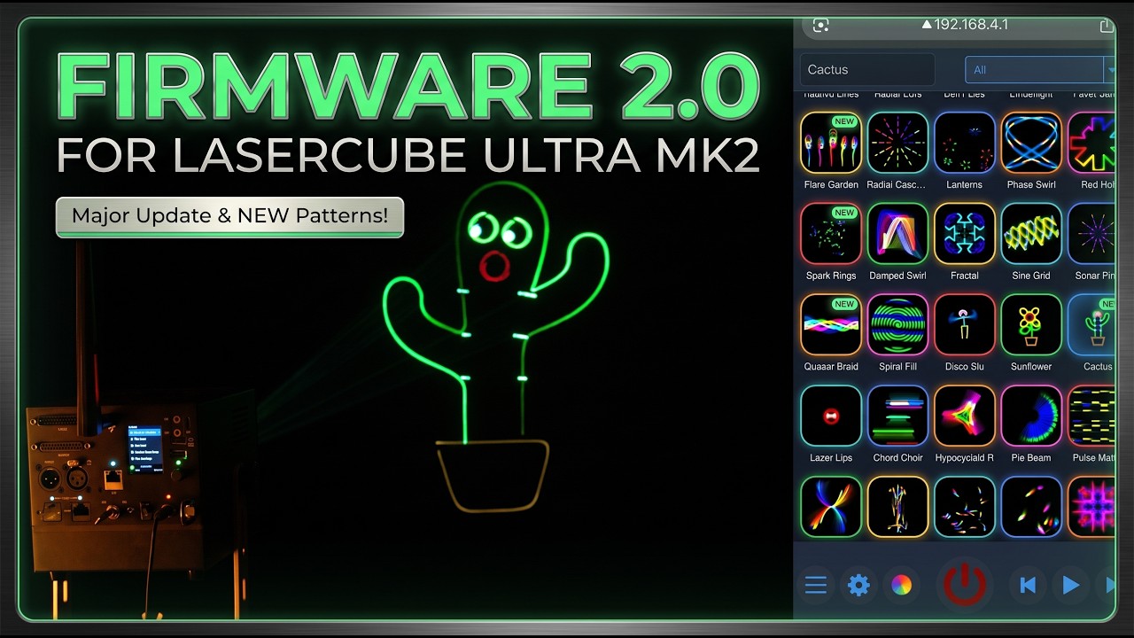Tap the 192.168.4.1 address bar
Screen dimensions: 1134x638
pos(965,25)
